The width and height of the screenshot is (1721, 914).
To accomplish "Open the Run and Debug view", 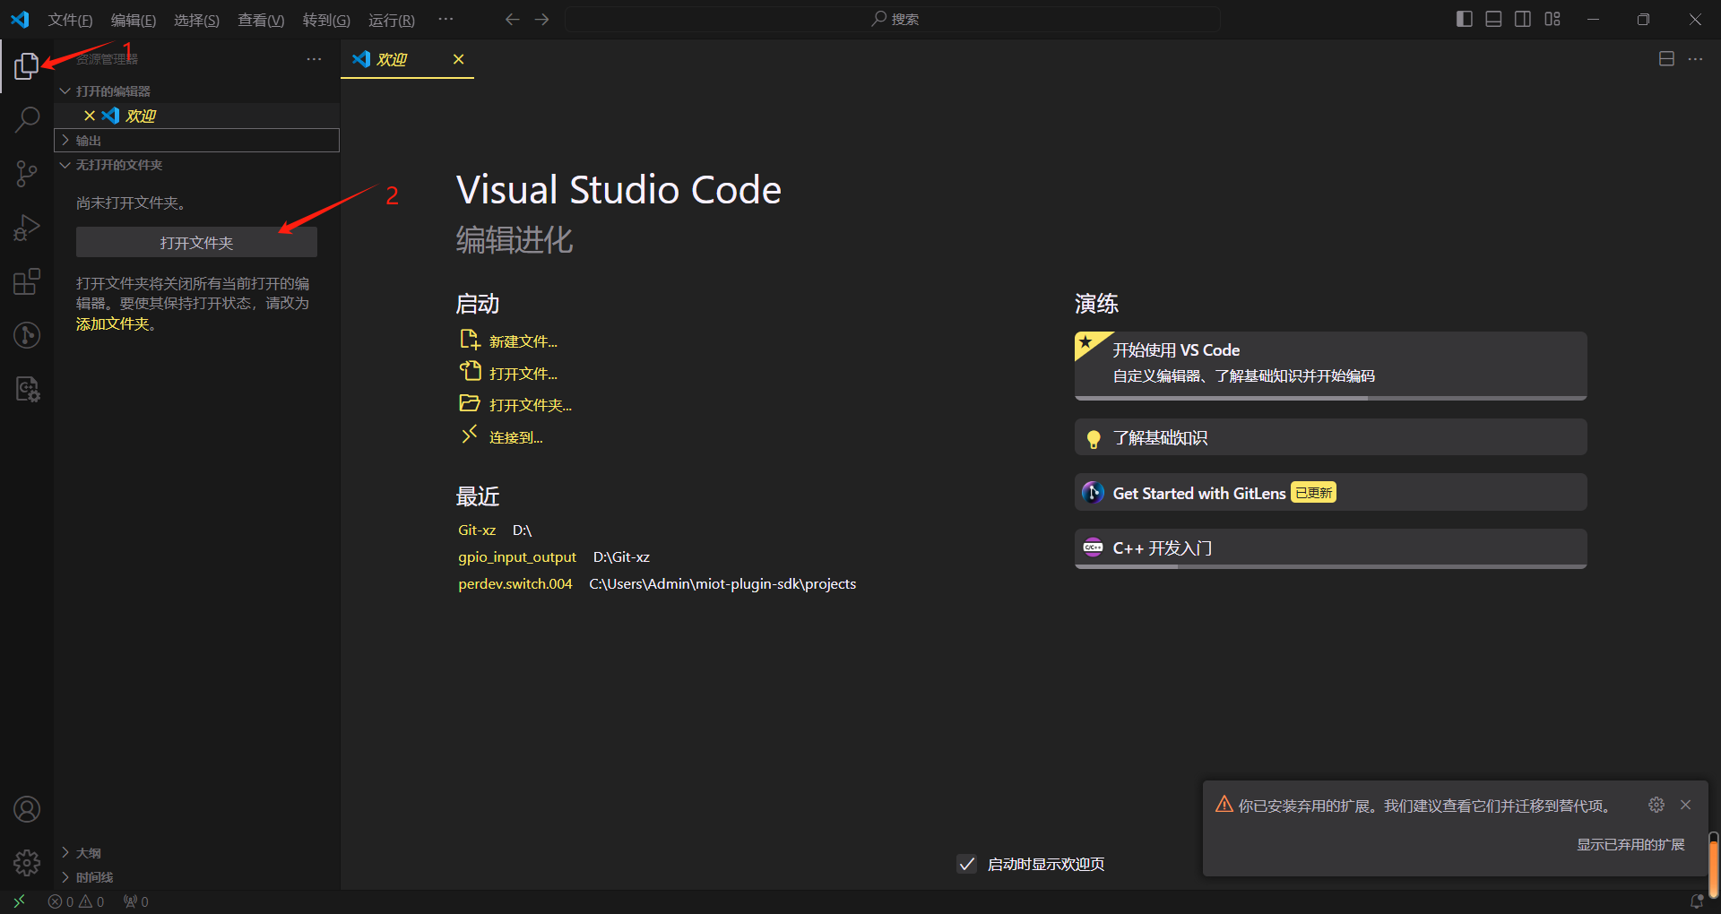I will click(x=27, y=228).
